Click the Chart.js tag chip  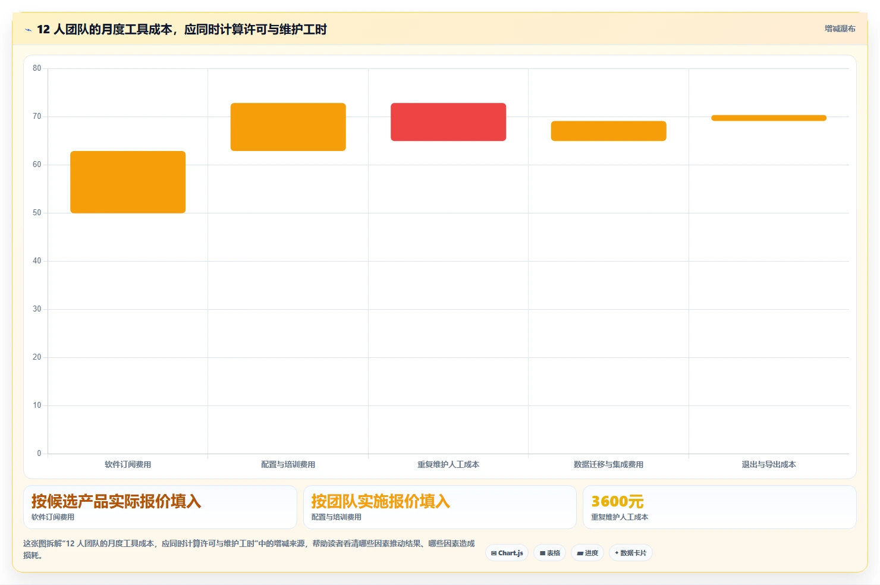tap(507, 553)
